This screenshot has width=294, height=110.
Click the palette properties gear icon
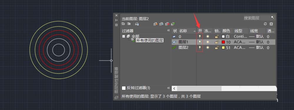point(116,25)
